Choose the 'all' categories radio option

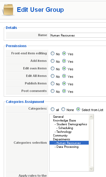pos(52,109)
